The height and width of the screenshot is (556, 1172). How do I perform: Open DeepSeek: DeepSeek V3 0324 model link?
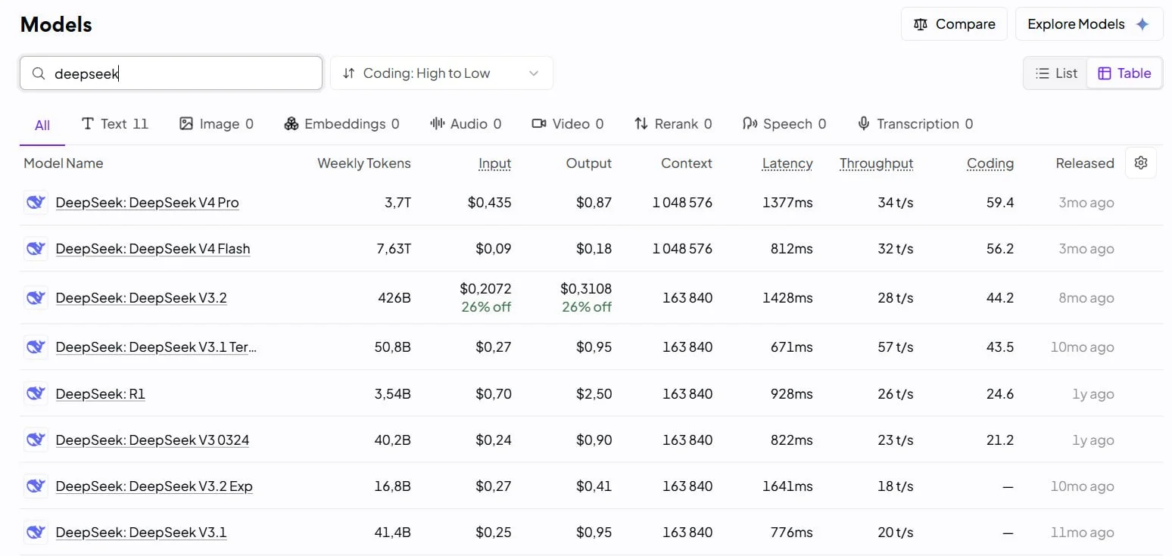153,440
